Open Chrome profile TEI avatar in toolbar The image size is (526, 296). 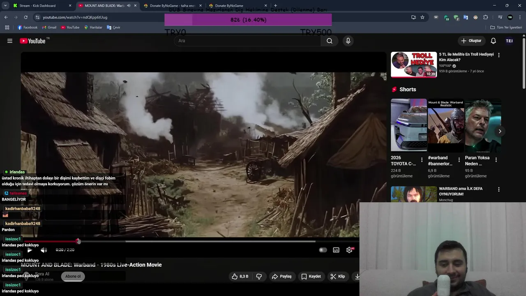pos(510,17)
